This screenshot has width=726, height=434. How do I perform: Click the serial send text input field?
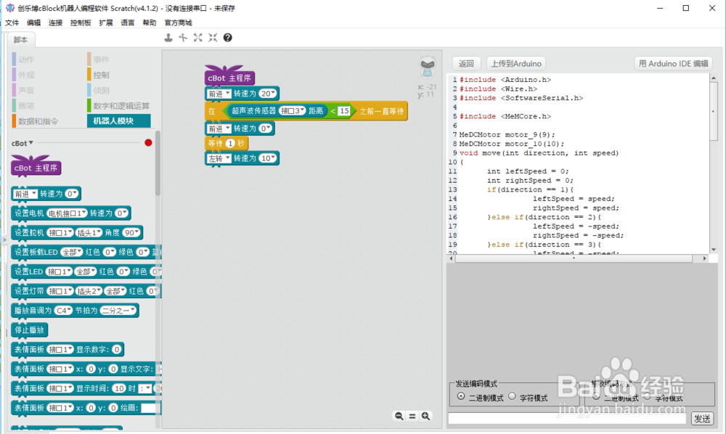click(567, 419)
